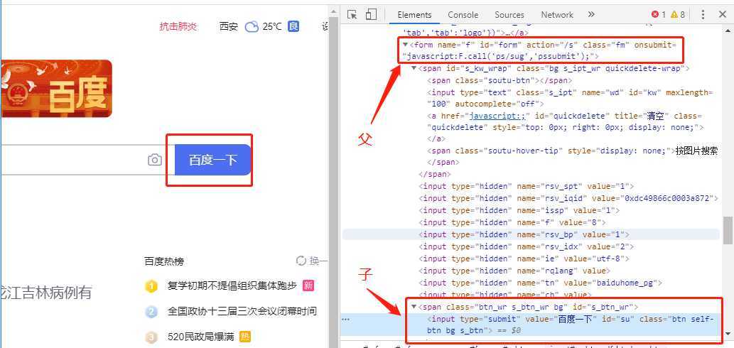Collapse the span id="s_kw_wrap" node
The image size is (734, 348).
(414, 68)
